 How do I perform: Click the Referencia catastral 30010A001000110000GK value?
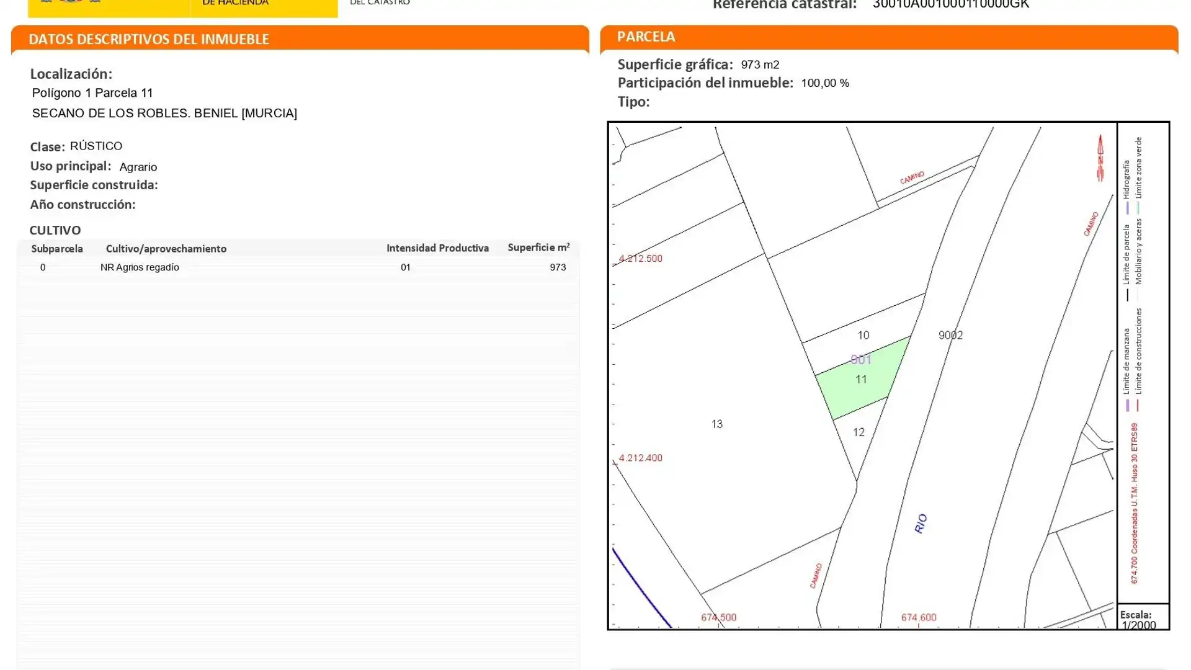point(949,5)
